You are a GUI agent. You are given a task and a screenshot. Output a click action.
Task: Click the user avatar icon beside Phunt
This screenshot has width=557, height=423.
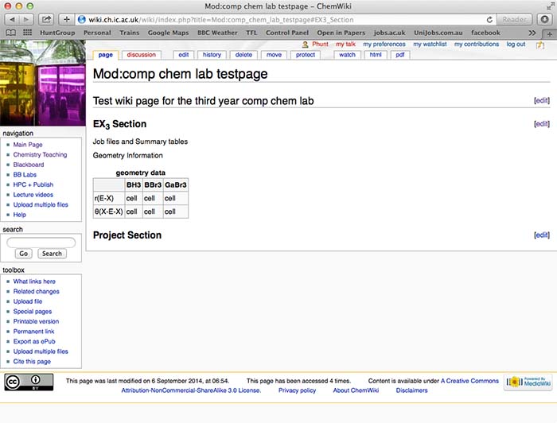pos(305,45)
